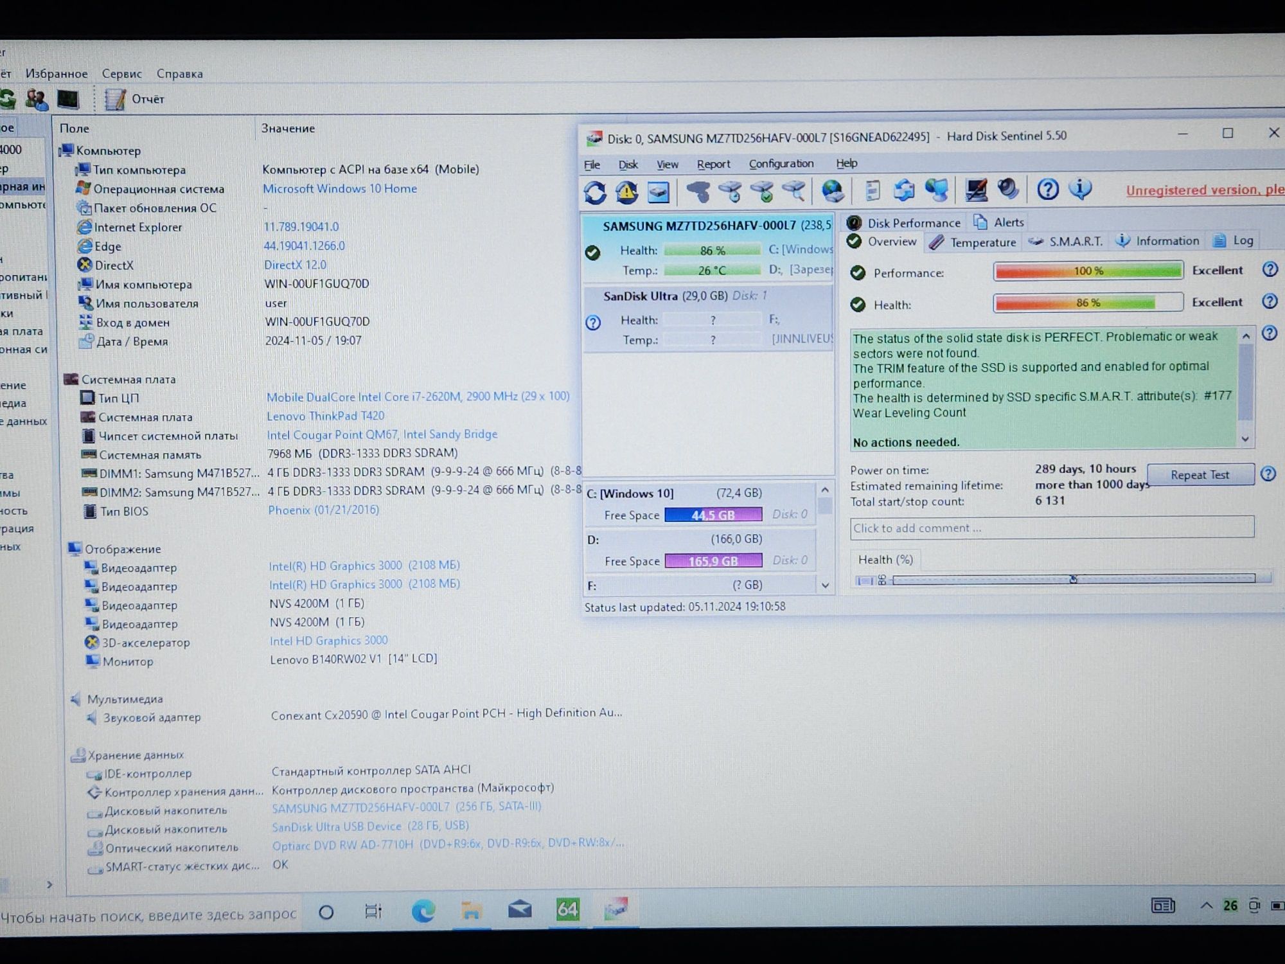The image size is (1285, 964).
Task: Switch to the Log tab
Action: click(1233, 240)
